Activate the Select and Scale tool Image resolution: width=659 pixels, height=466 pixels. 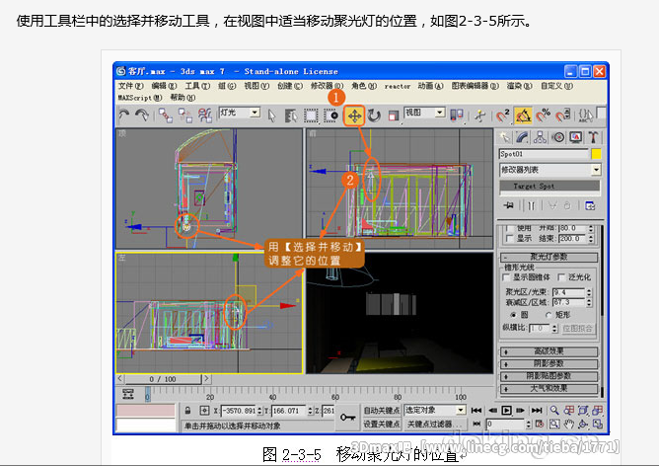tap(393, 116)
